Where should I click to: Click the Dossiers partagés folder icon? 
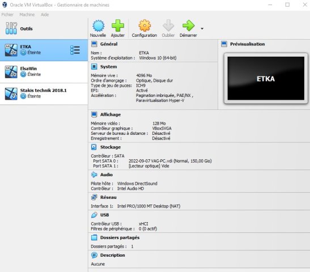[94, 237]
